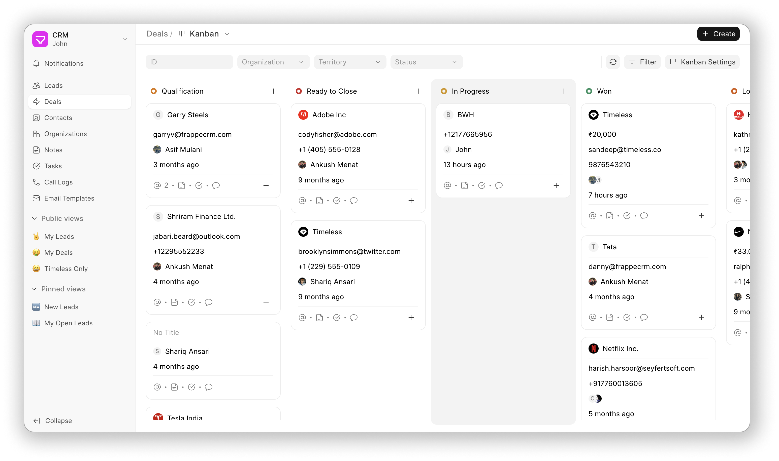The image size is (779, 461).
Task: Click the ID filter input field
Action: coord(189,62)
